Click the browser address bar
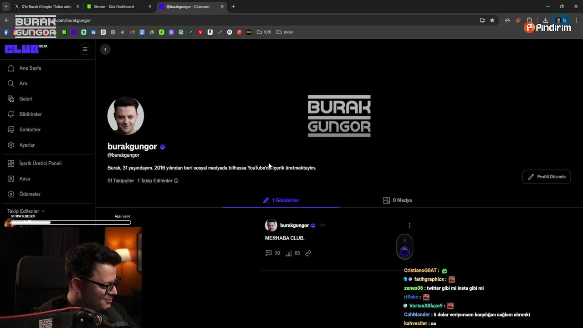This screenshot has width=583, height=328. pos(255,20)
